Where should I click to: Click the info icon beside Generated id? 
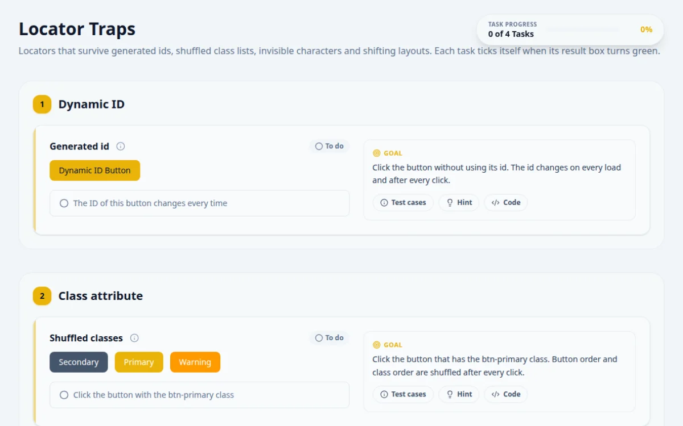(121, 146)
